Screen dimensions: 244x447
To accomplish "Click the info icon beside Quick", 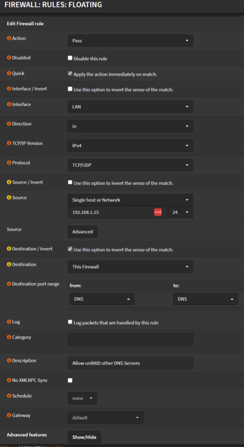I will point(9,73).
